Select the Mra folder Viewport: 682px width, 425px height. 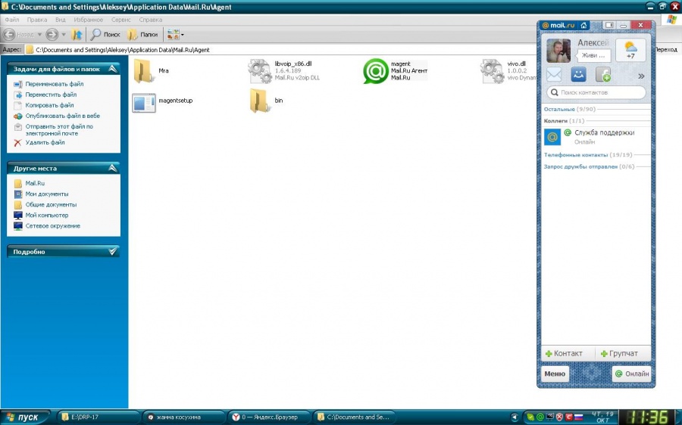click(x=152, y=71)
